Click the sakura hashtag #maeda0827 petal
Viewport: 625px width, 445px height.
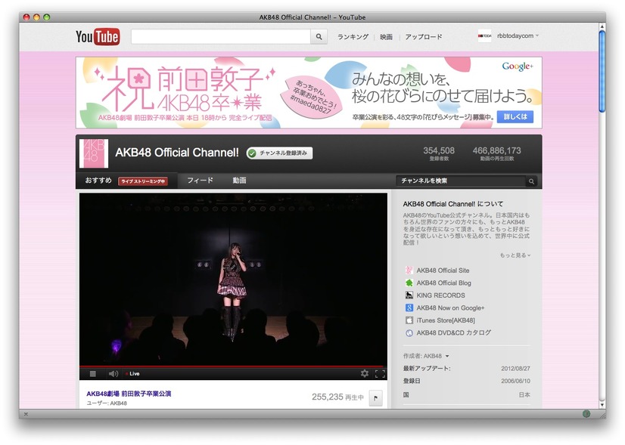(x=311, y=97)
